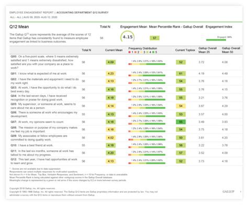Image resolution: width=248 pixels, height=205 pixels.
Task: Click the Q05 current mean 4.14 cell
Action: (x=111, y=106)
